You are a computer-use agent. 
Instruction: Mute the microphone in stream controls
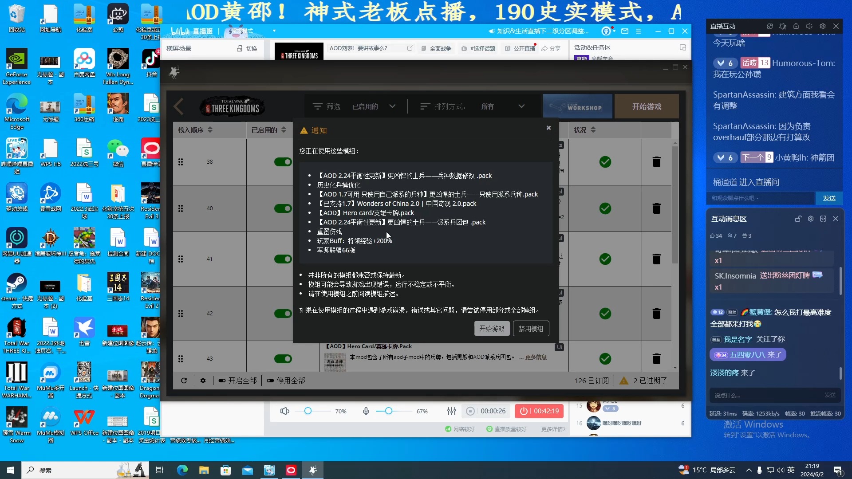click(x=366, y=411)
